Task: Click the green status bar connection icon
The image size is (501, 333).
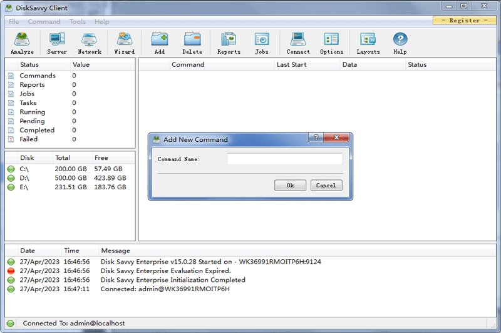Action: coord(11,323)
